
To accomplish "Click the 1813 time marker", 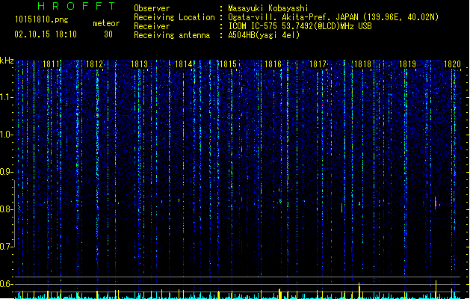I will pos(140,64).
